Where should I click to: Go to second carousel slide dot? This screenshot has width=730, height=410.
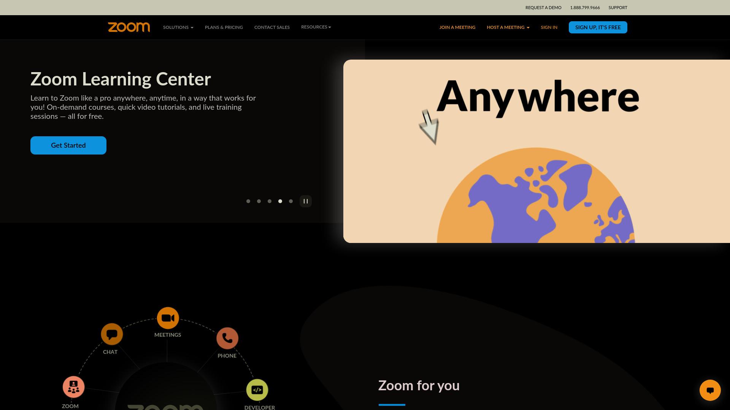(x=259, y=201)
